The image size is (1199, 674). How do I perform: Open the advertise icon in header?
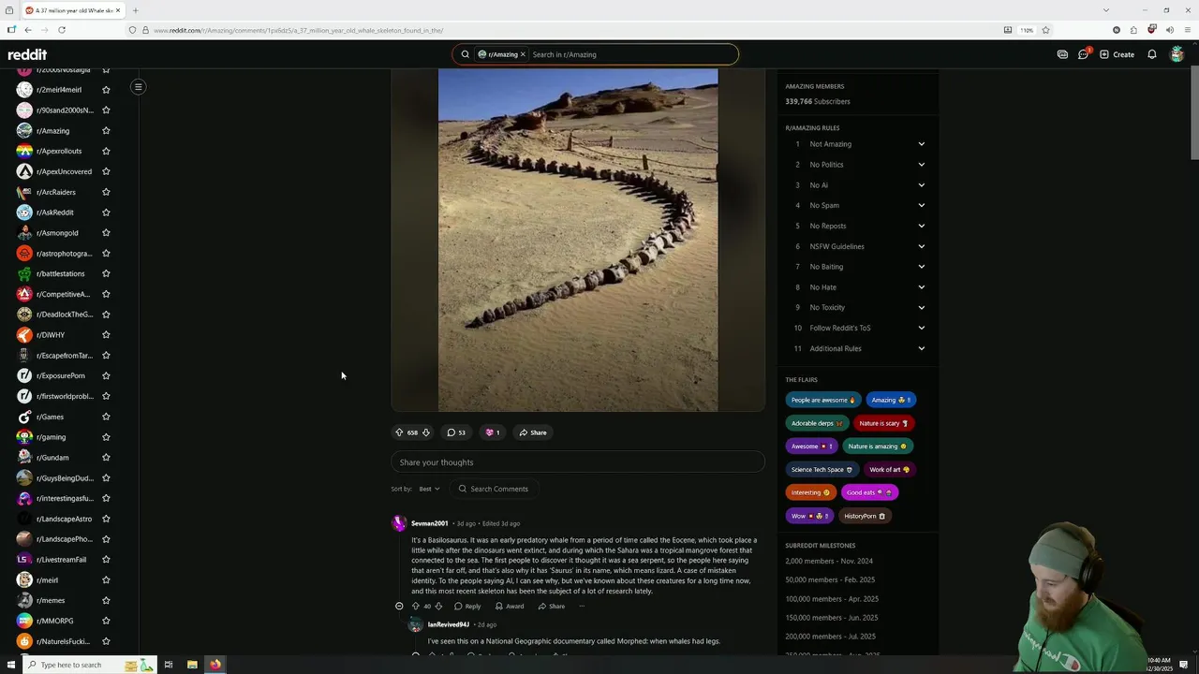click(1062, 54)
